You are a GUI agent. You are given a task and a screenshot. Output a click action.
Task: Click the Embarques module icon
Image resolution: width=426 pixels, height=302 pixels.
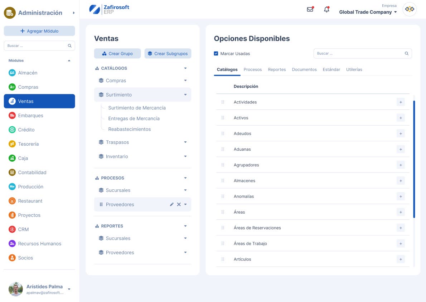[x=12, y=116]
